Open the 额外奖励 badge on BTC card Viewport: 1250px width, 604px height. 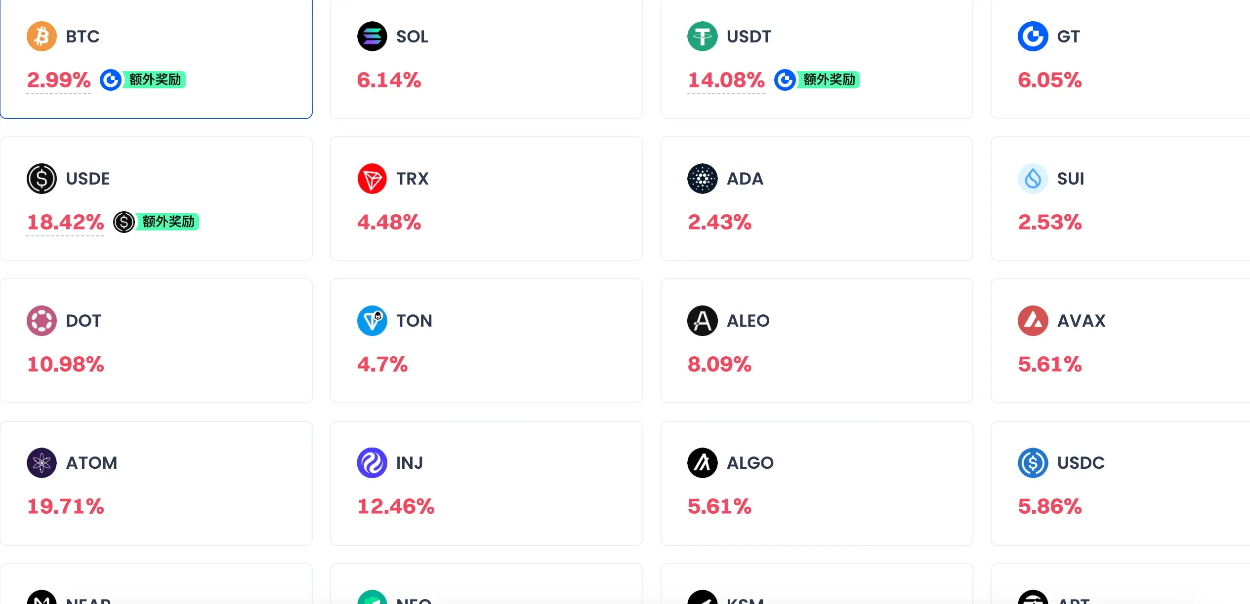(143, 80)
